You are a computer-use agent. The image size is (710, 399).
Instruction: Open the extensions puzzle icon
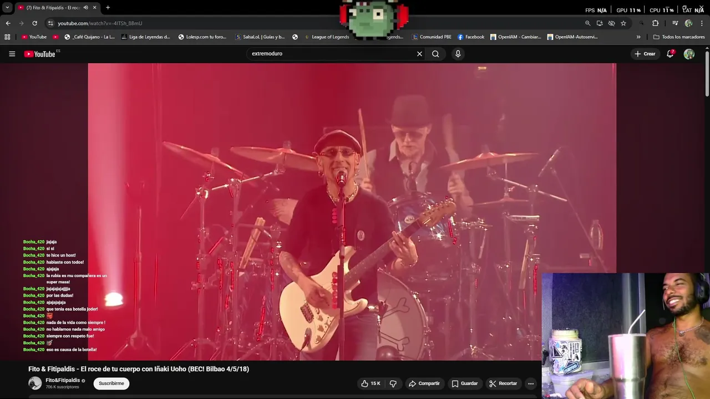(655, 23)
